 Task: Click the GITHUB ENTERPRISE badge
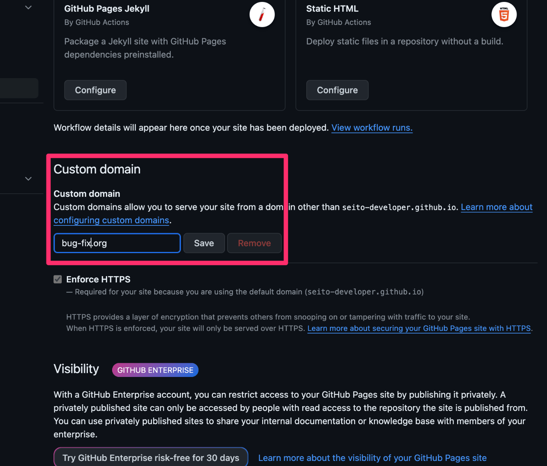click(x=155, y=370)
